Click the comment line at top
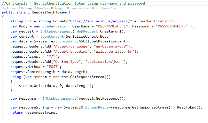 (73, 3)
